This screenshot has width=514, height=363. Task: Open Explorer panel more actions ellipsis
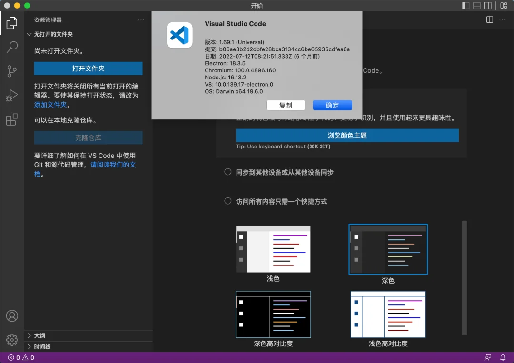pos(141,20)
